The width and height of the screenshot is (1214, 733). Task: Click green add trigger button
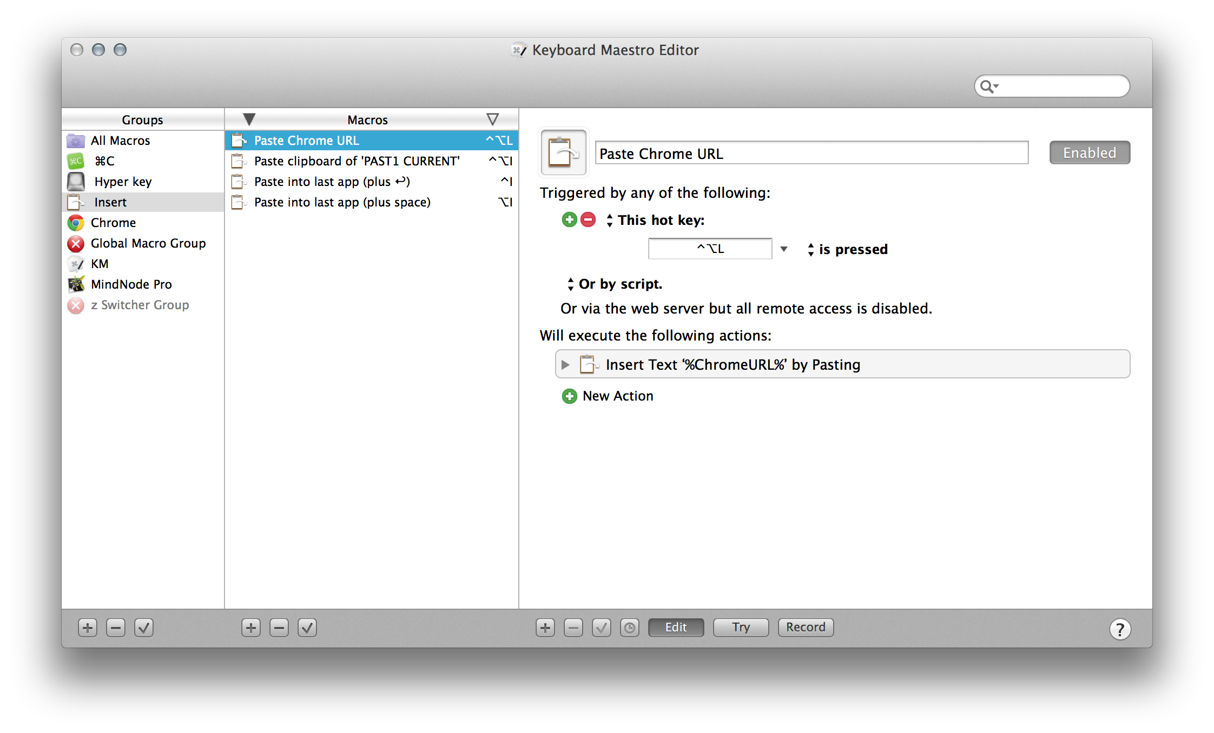coord(569,219)
